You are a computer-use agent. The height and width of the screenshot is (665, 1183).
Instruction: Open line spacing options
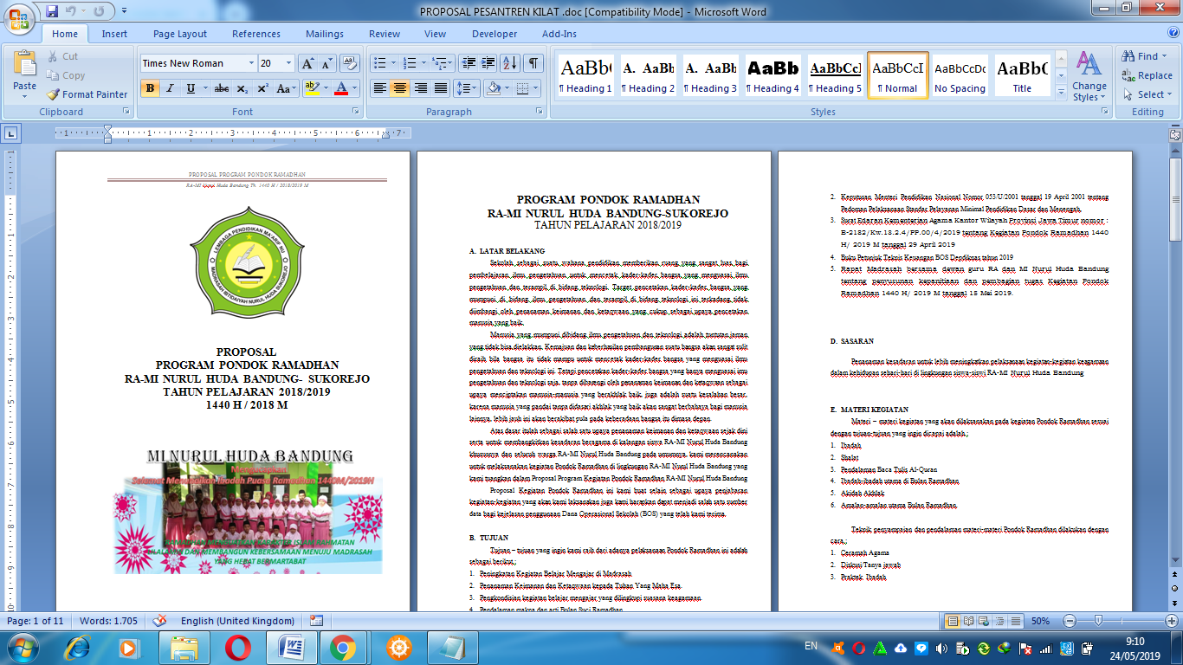467,88
